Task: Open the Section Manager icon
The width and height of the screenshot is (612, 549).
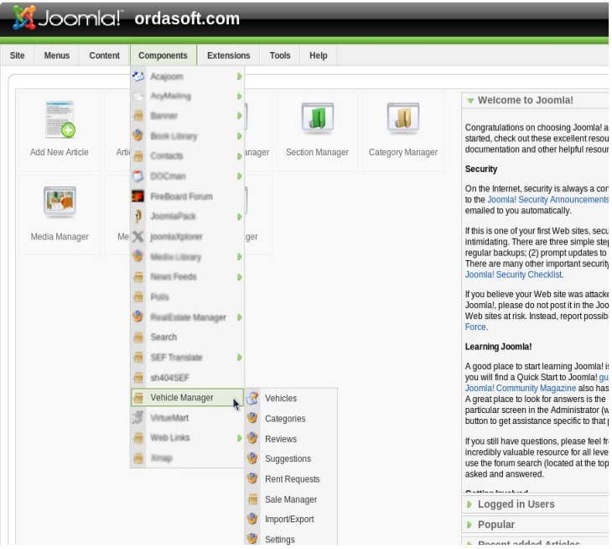Action: click(x=318, y=118)
